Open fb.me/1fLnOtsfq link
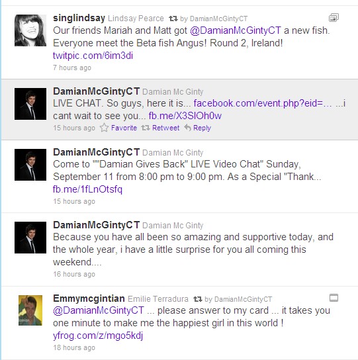 pyautogui.click(x=87, y=189)
